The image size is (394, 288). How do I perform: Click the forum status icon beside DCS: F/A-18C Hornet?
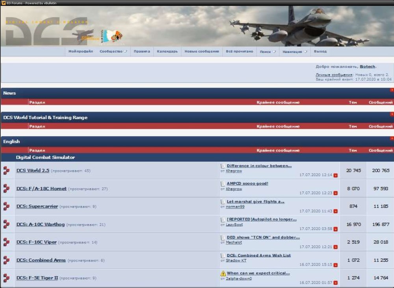point(7,188)
